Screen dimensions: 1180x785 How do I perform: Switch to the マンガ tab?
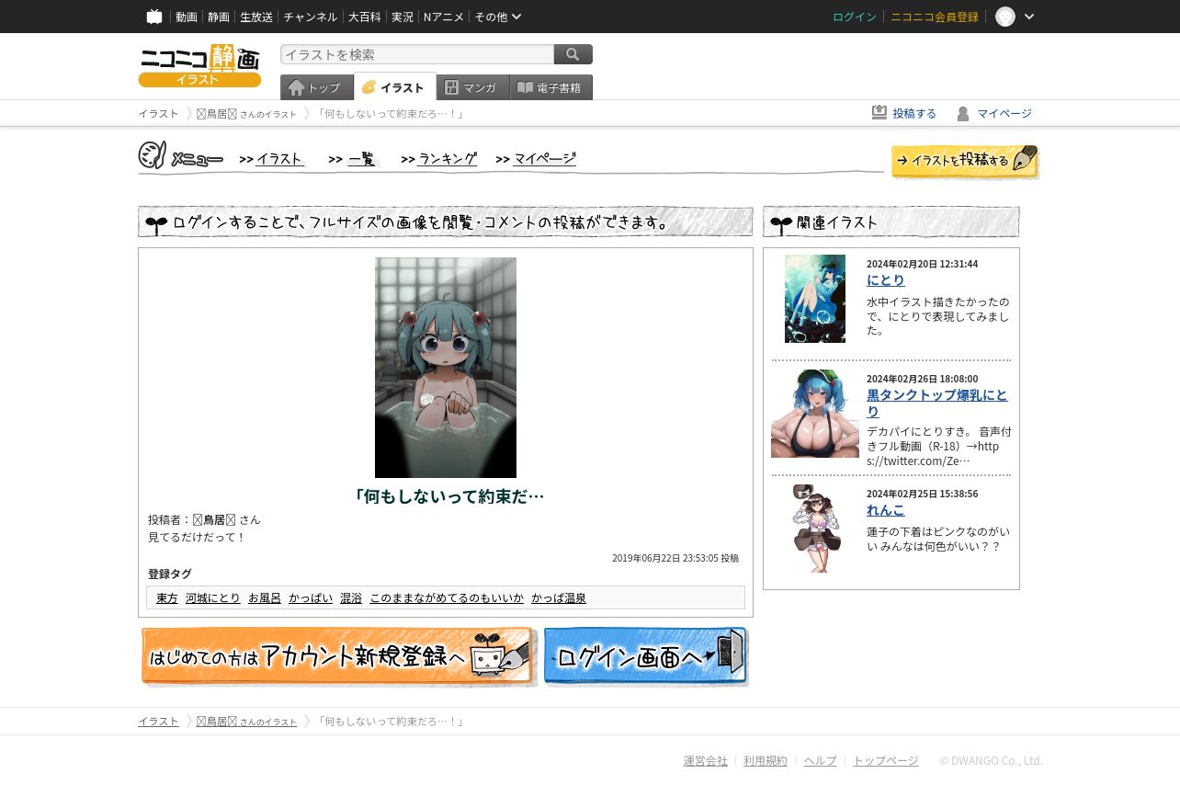[473, 87]
